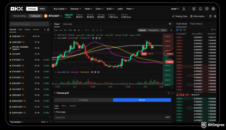Open Trading Data
226x130 pixels.
[x=180, y=16]
